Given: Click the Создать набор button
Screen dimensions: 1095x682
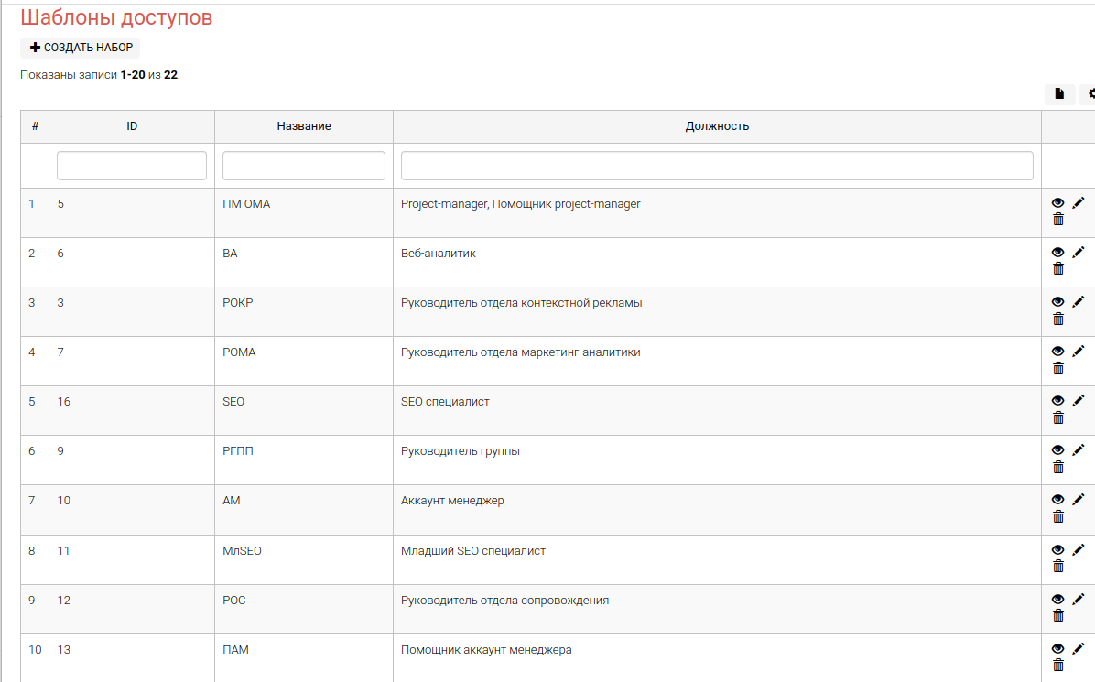Looking at the screenshot, I should 81,48.
